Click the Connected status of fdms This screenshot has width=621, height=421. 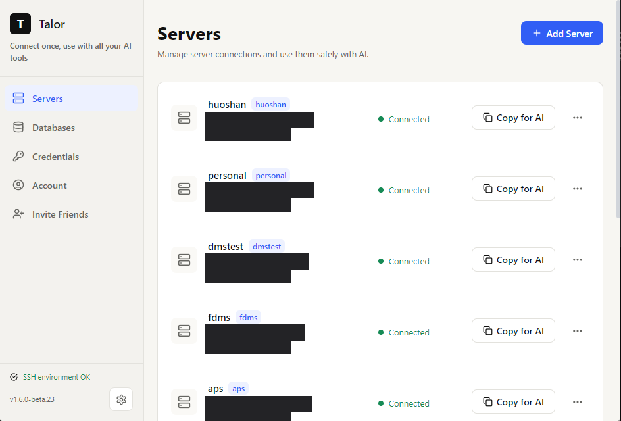pos(403,332)
